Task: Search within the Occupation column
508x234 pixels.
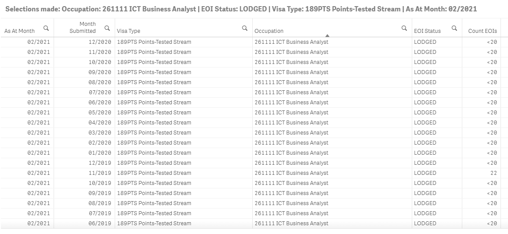Action: pyautogui.click(x=404, y=28)
